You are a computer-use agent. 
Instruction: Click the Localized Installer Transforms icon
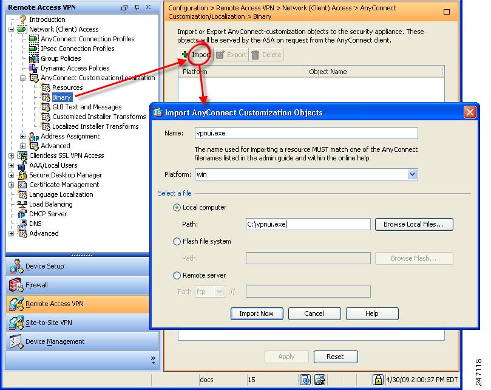(46, 126)
